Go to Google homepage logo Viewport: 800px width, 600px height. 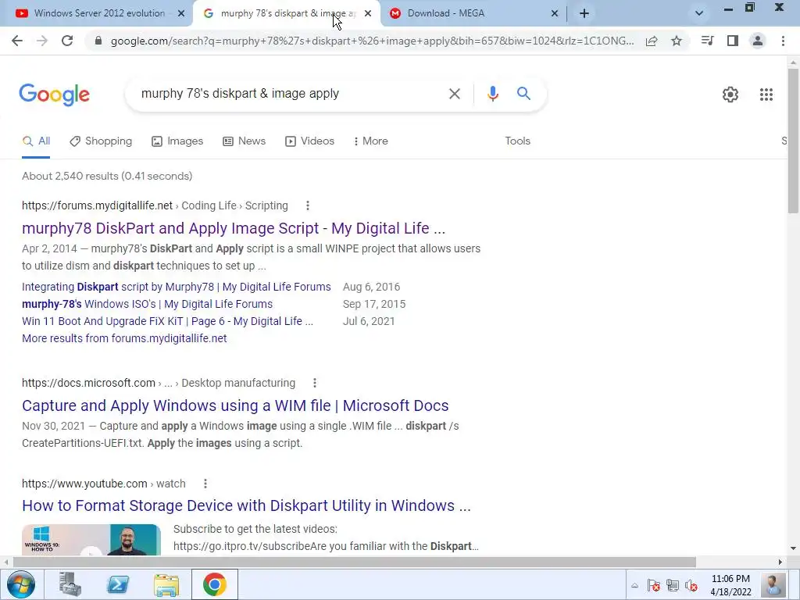click(x=54, y=95)
